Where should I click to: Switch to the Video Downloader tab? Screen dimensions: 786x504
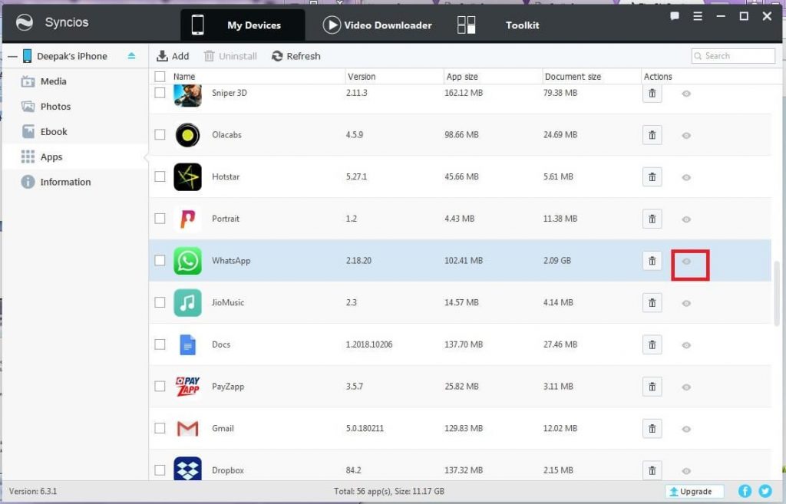(x=377, y=25)
